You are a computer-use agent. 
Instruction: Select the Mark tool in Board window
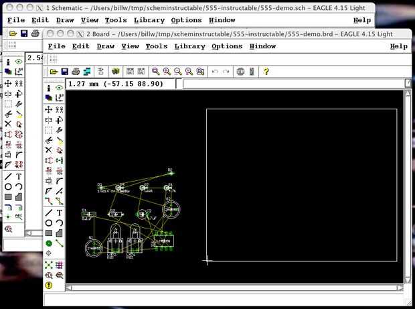(60, 98)
